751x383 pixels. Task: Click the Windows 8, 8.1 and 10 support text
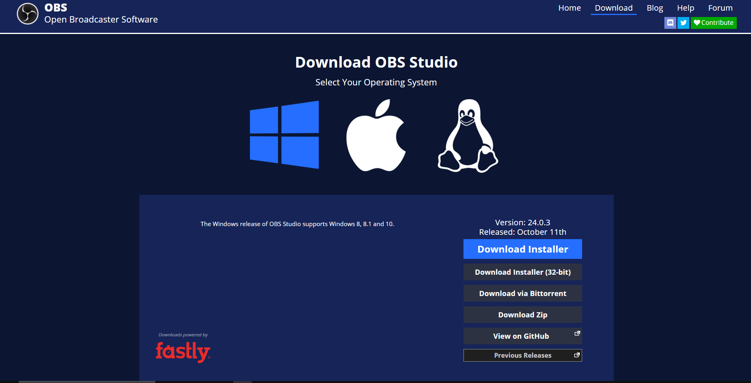click(297, 224)
